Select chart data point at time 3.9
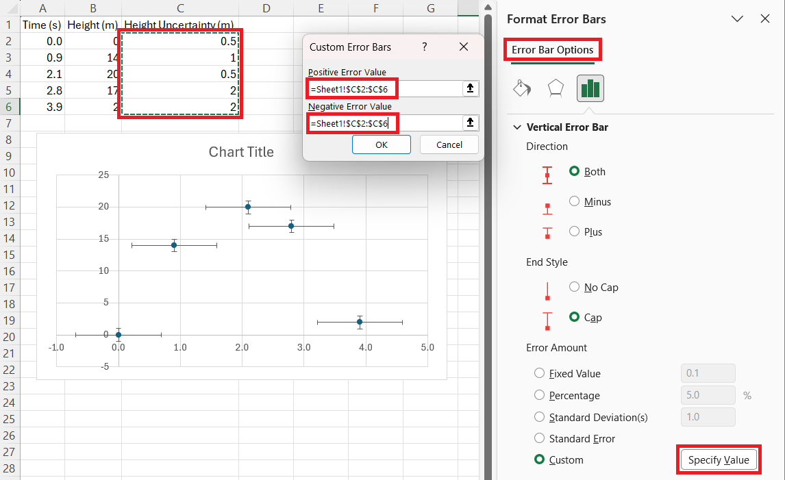This screenshot has width=785, height=480. tap(360, 322)
